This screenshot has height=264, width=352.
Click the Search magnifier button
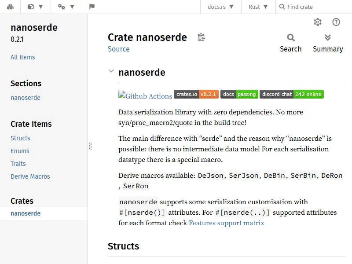coord(291,43)
